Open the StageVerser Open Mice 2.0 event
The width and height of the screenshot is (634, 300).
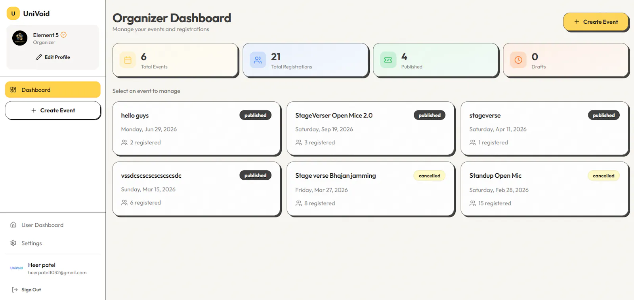coord(370,128)
